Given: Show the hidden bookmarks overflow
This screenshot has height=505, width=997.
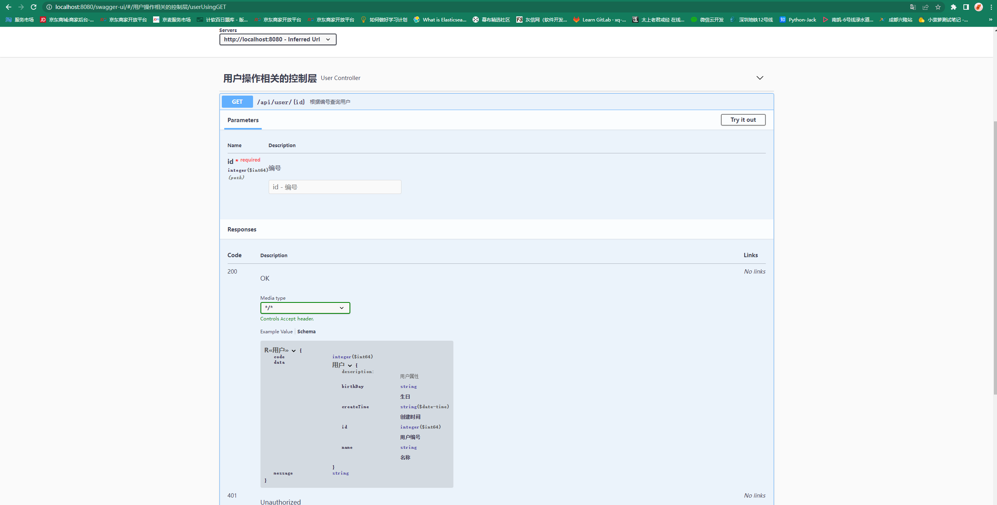Looking at the screenshot, I should pyautogui.click(x=990, y=20).
